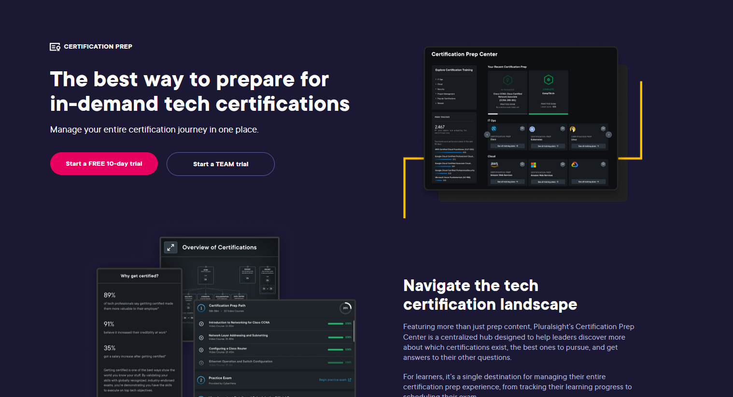Click step 2 circle beside Practice Exam
Image resolution: width=733 pixels, height=397 pixels.
(x=201, y=380)
